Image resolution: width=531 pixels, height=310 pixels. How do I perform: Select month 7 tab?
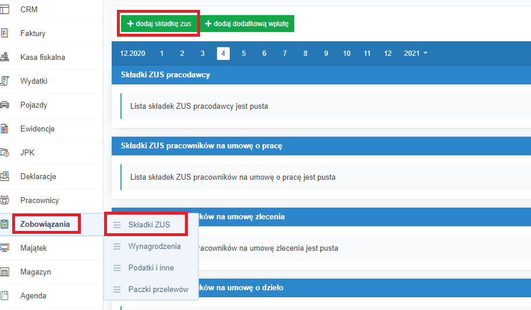pyautogui.click(x=285, y=54)
